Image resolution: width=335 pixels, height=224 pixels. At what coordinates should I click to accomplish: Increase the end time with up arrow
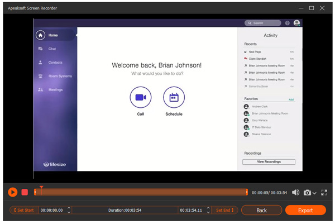click(208, 208)
